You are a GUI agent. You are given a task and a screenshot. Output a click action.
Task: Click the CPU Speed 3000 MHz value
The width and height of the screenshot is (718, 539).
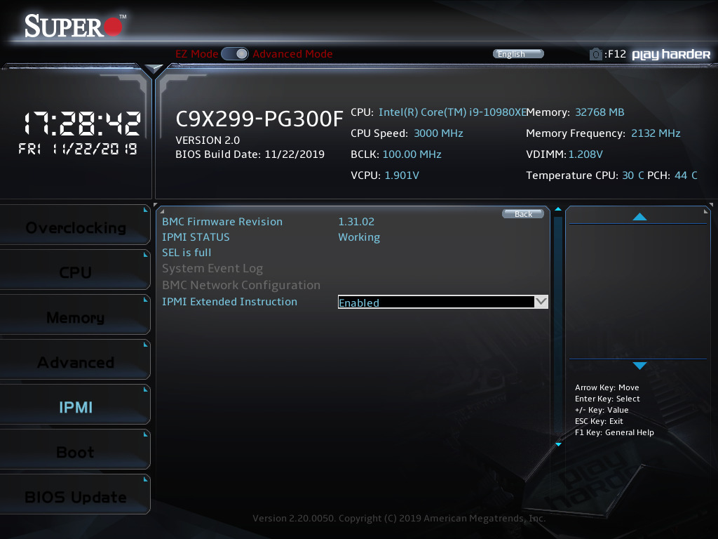point(438,133)
